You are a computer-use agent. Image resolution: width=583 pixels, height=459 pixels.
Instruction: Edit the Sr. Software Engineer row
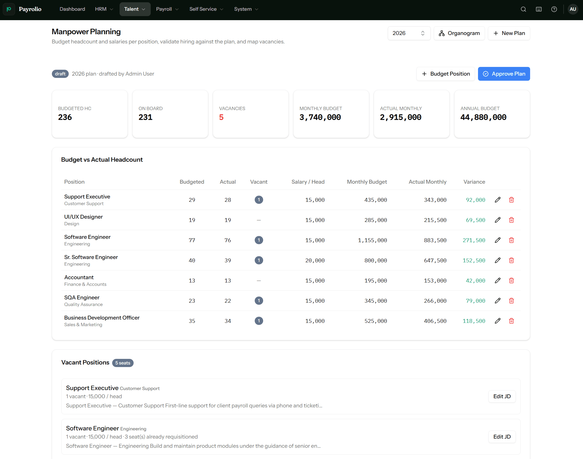coord(497,260)
